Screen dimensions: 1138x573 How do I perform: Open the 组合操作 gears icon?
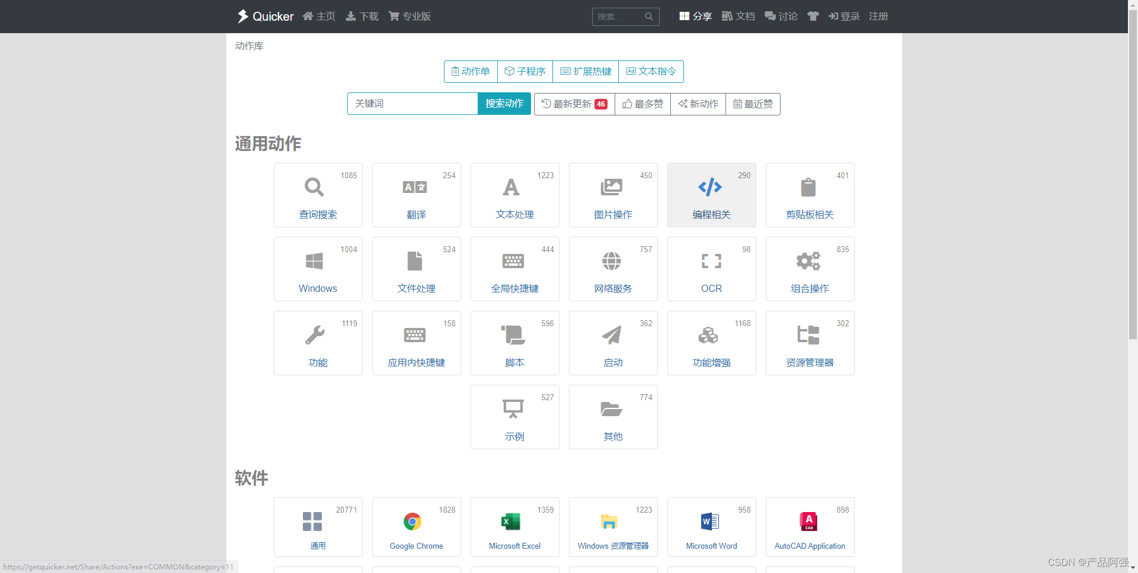click(x=808, y=261)
